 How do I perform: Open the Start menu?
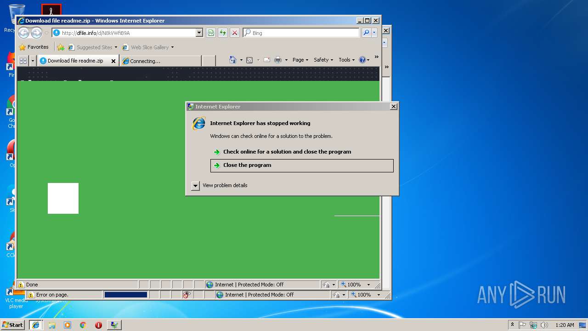pyautogui.click(x=12, y=325)
